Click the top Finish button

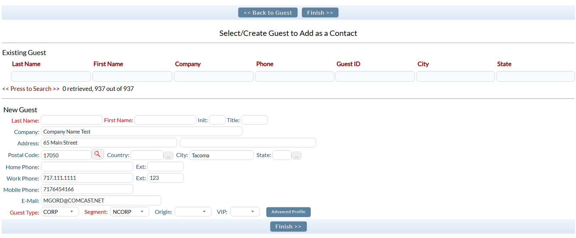[x=320, y=12]
